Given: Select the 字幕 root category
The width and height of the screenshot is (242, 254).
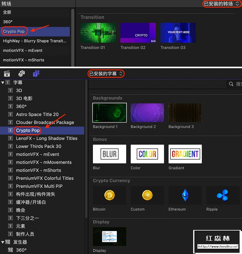Looking at the screenshot, I should pyautogui.click(x=42, y=82).
